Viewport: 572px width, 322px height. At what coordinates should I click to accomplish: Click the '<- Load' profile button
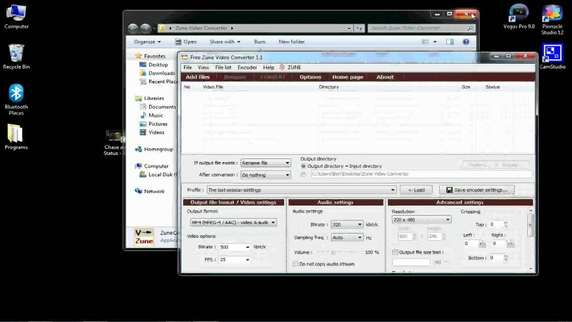coord(416,190)
